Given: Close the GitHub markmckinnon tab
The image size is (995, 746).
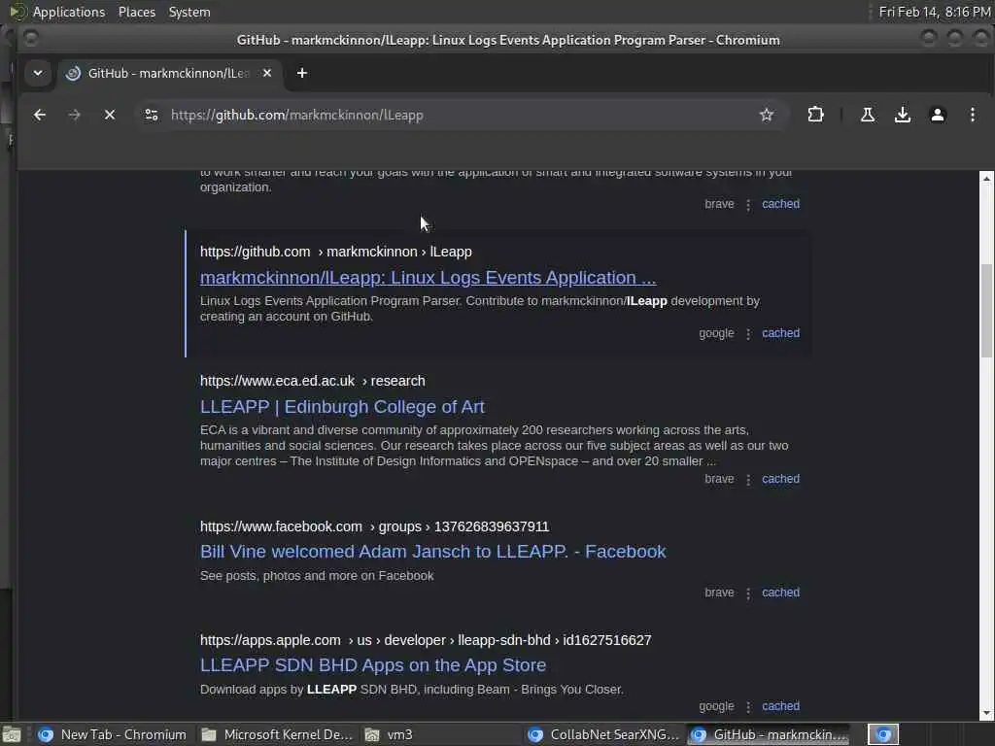Looking at the screenshot, I should [267, 73].
